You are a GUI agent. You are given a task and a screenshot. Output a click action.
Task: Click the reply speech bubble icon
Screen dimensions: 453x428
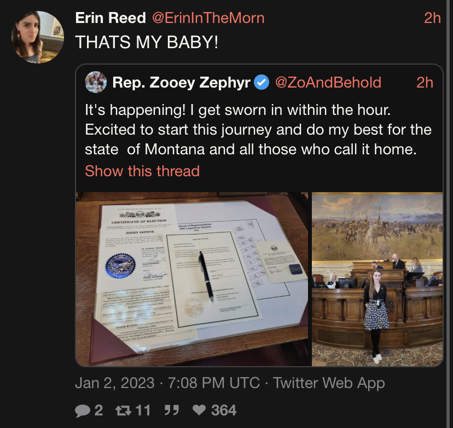tap(82, 410)
